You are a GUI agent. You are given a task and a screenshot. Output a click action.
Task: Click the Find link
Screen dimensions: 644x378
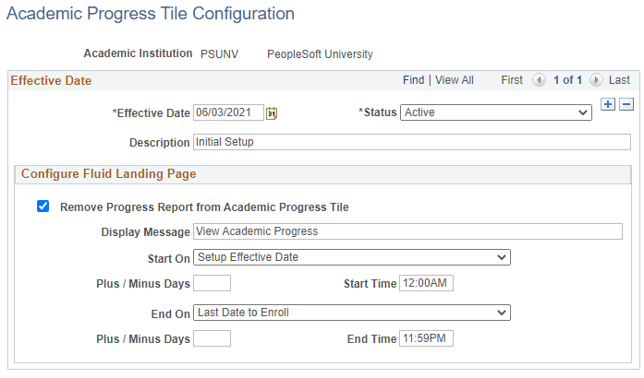click(x=413, y=80)
